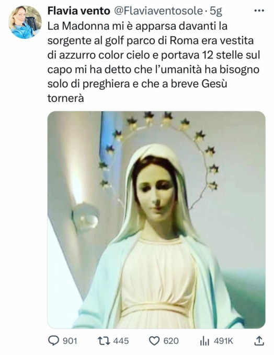
Task: Open the attached Madonna statue photo
Action: [x=156, y=220]
